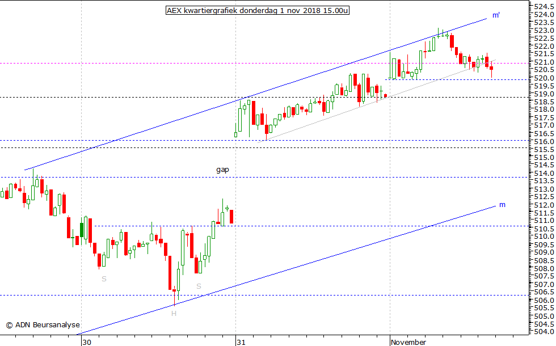556x346 pixels.
Task: Click the blue m' trendline label
Action: (496, 15)
